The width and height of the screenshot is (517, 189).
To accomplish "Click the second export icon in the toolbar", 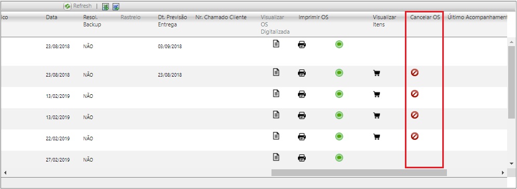I will tap(116, 6).
